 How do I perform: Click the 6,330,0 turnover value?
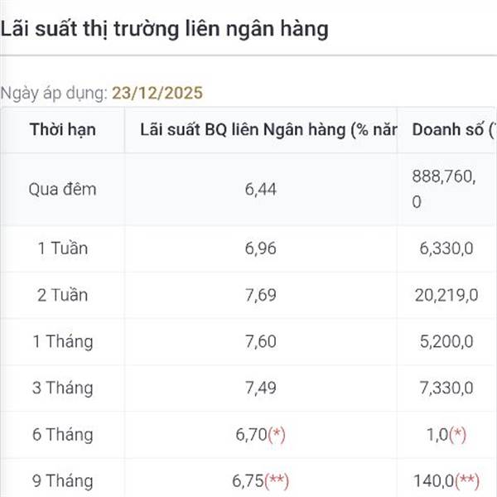pyautogui.click(x=446, y=248)
